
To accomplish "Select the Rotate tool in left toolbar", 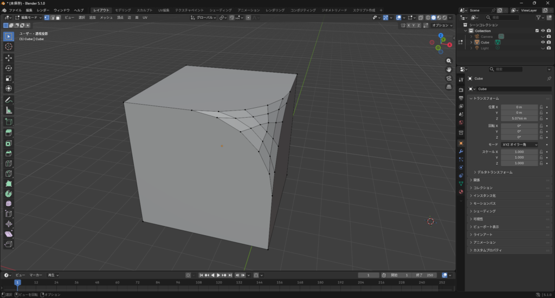I will (x=9, y=68).
